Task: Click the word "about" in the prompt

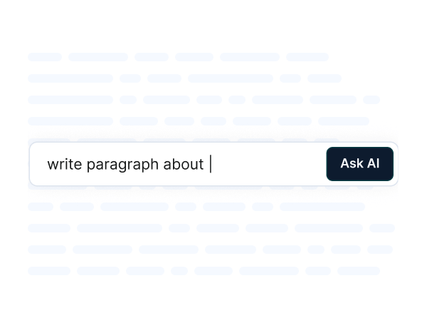Action: [184, 165]
